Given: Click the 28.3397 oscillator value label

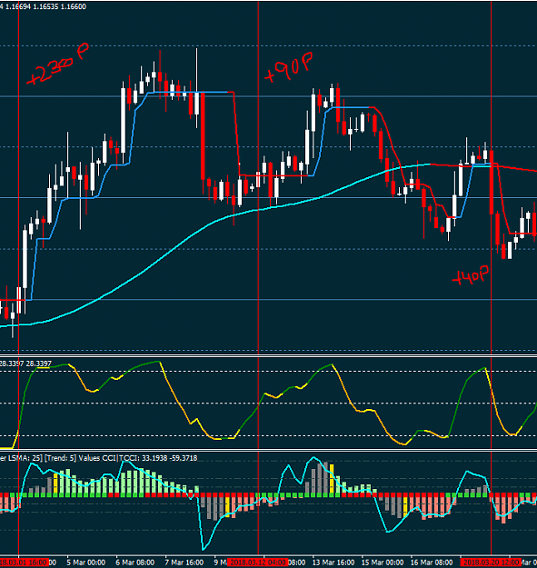Looking at the screenshot, I should point(25,364).
